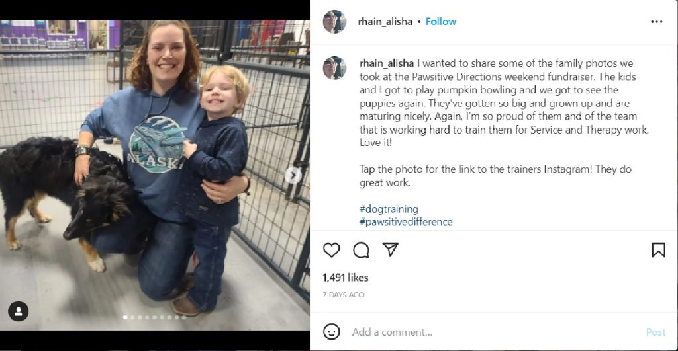The image size is (678, 351).
Task: Click the heart Like icon
Action: coord(332,250)
